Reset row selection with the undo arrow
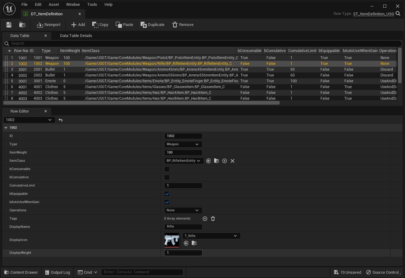The height and width of the screenshot is (278, 405). [x=61, y=120]
